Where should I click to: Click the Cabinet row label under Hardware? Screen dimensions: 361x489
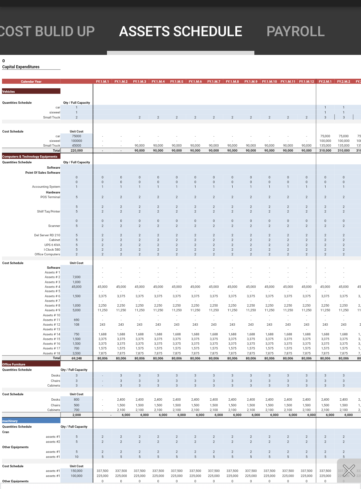click(x=54, y=240)
